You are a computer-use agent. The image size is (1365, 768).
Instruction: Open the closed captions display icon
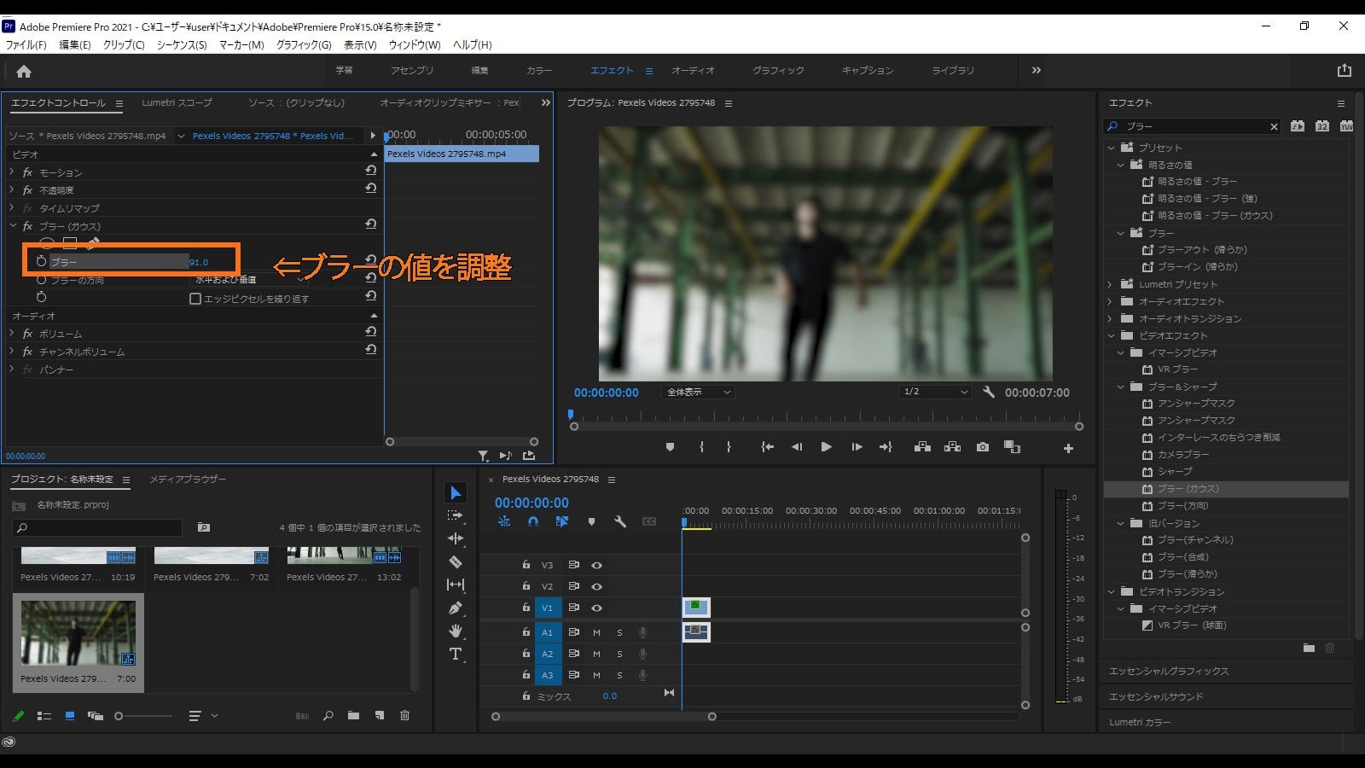click(649, 521)
